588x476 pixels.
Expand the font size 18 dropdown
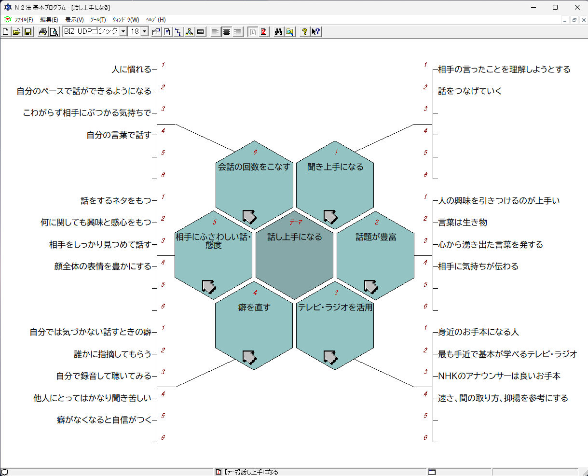144,32
